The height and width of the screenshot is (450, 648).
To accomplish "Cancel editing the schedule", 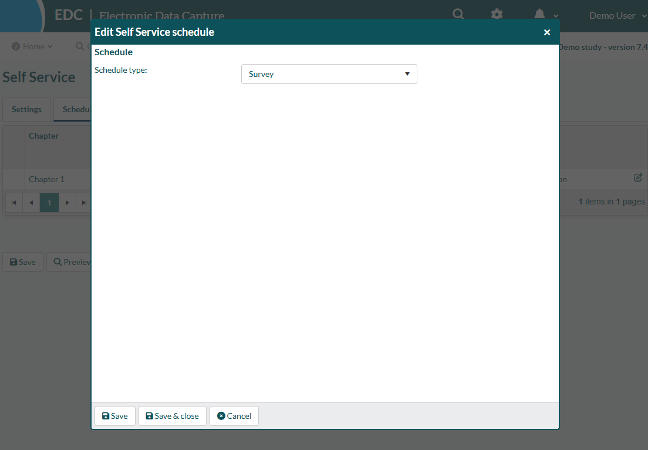I will 234,416.
